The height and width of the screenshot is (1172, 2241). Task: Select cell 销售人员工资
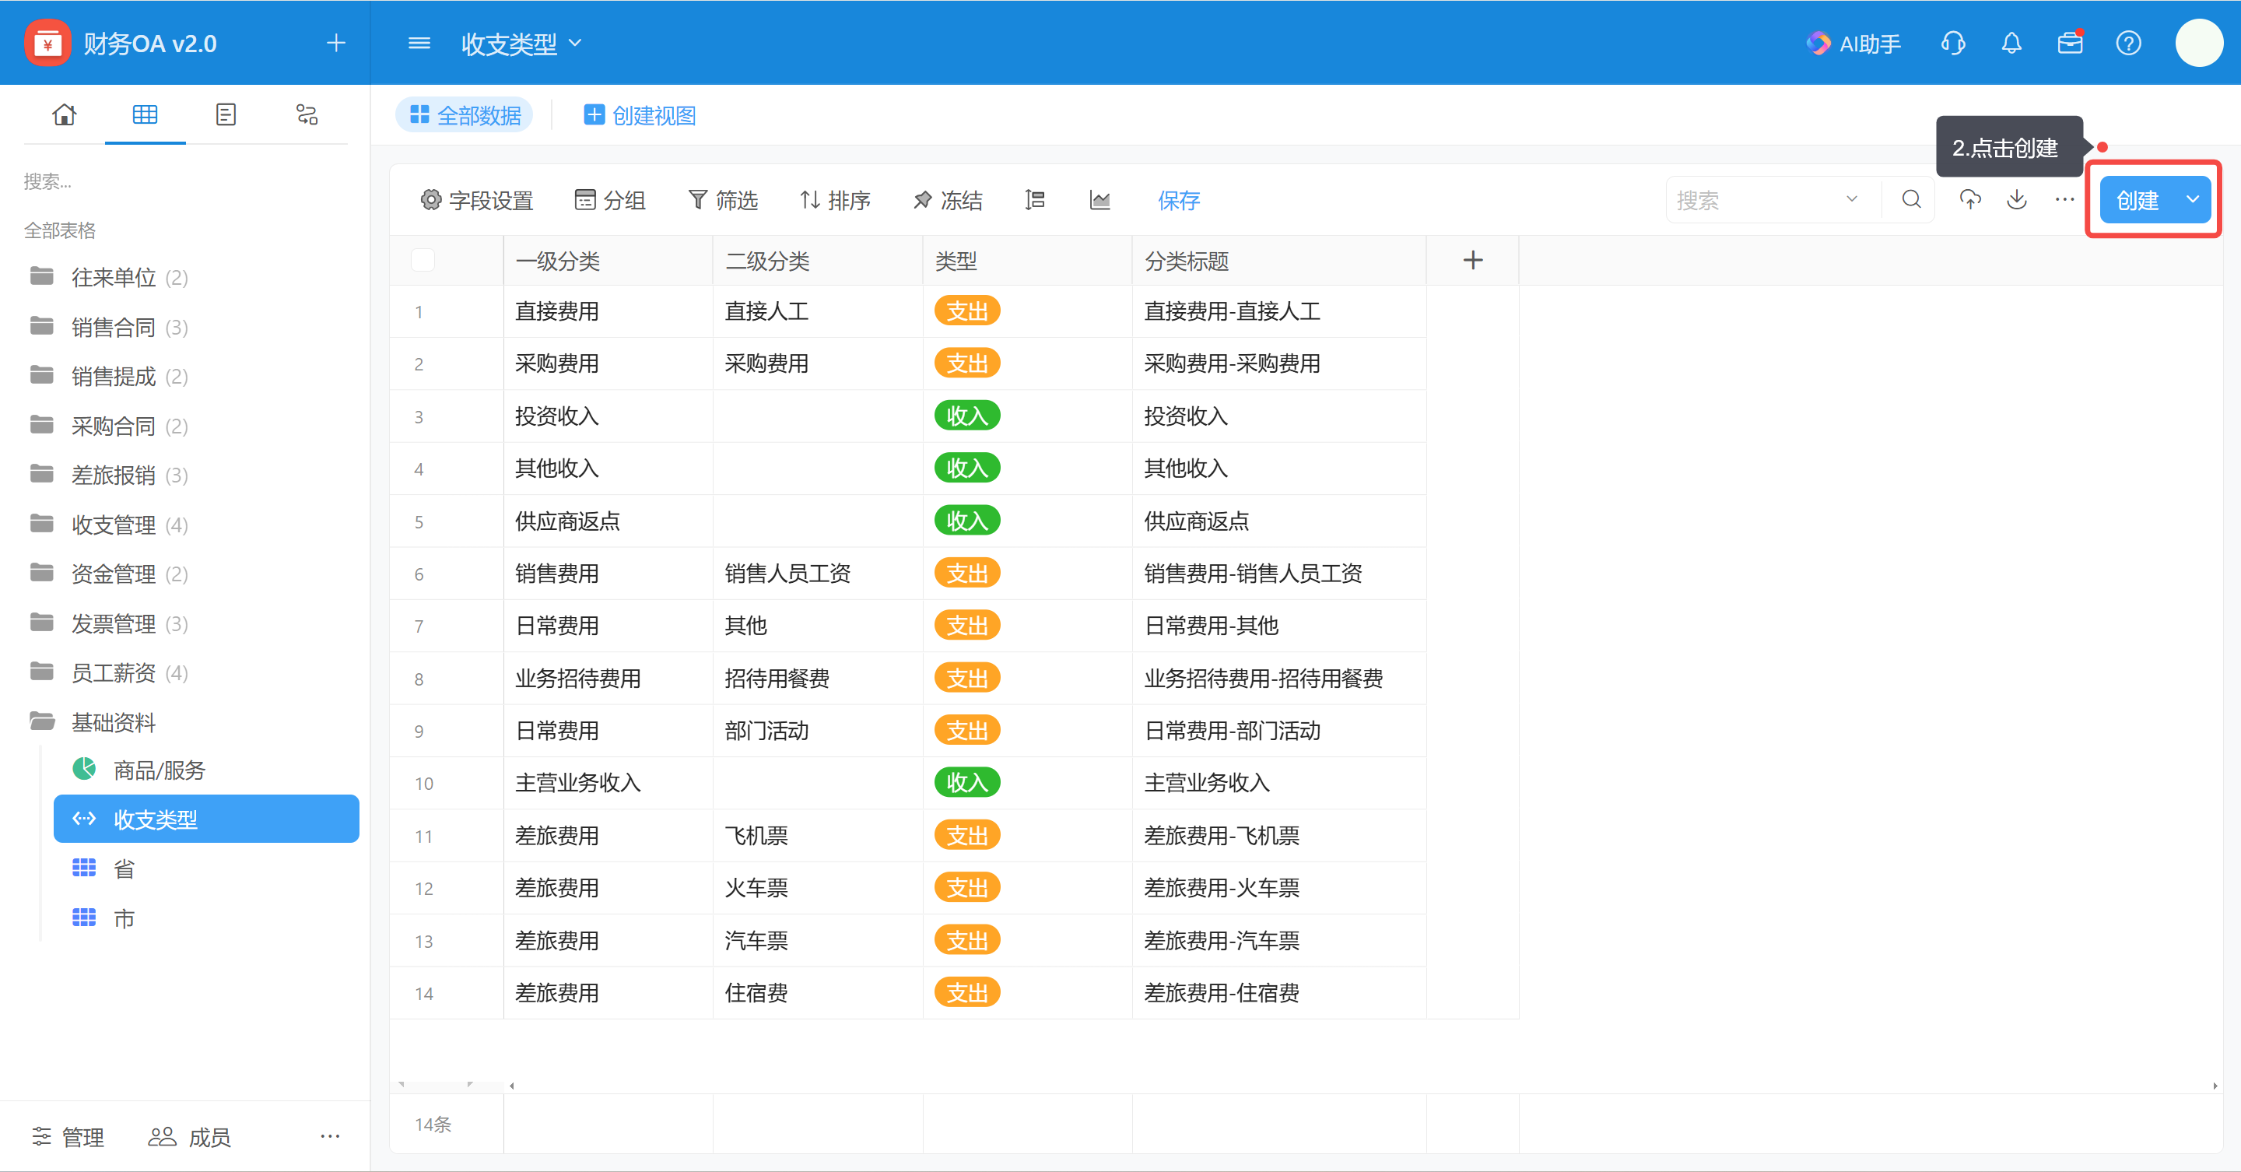[x=818, y=574]
